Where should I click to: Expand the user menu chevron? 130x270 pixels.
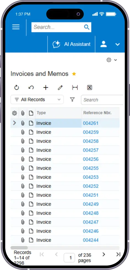click(118, 44)
